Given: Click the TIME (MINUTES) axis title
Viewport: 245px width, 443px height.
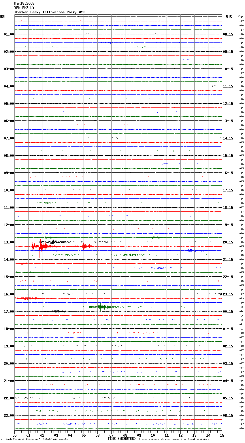Looking at the screenshot, I should [122, 439].
